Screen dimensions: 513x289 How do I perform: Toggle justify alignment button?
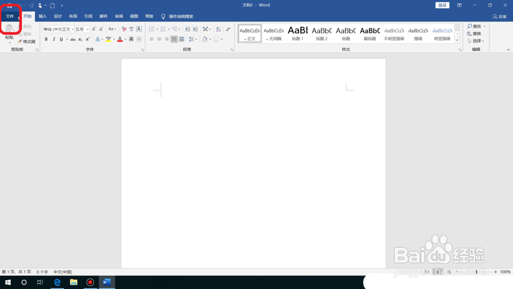[x=174, y=40]
